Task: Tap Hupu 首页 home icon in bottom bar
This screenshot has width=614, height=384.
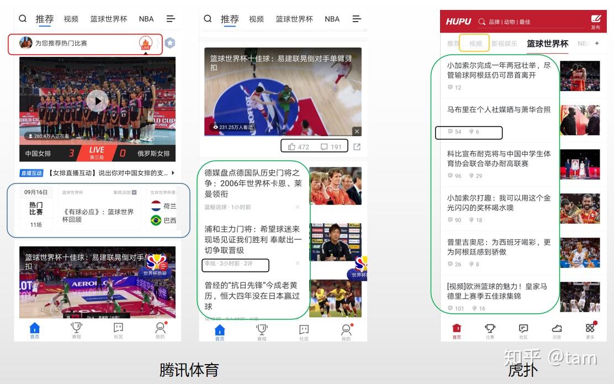Action: (x=457, y=331)
